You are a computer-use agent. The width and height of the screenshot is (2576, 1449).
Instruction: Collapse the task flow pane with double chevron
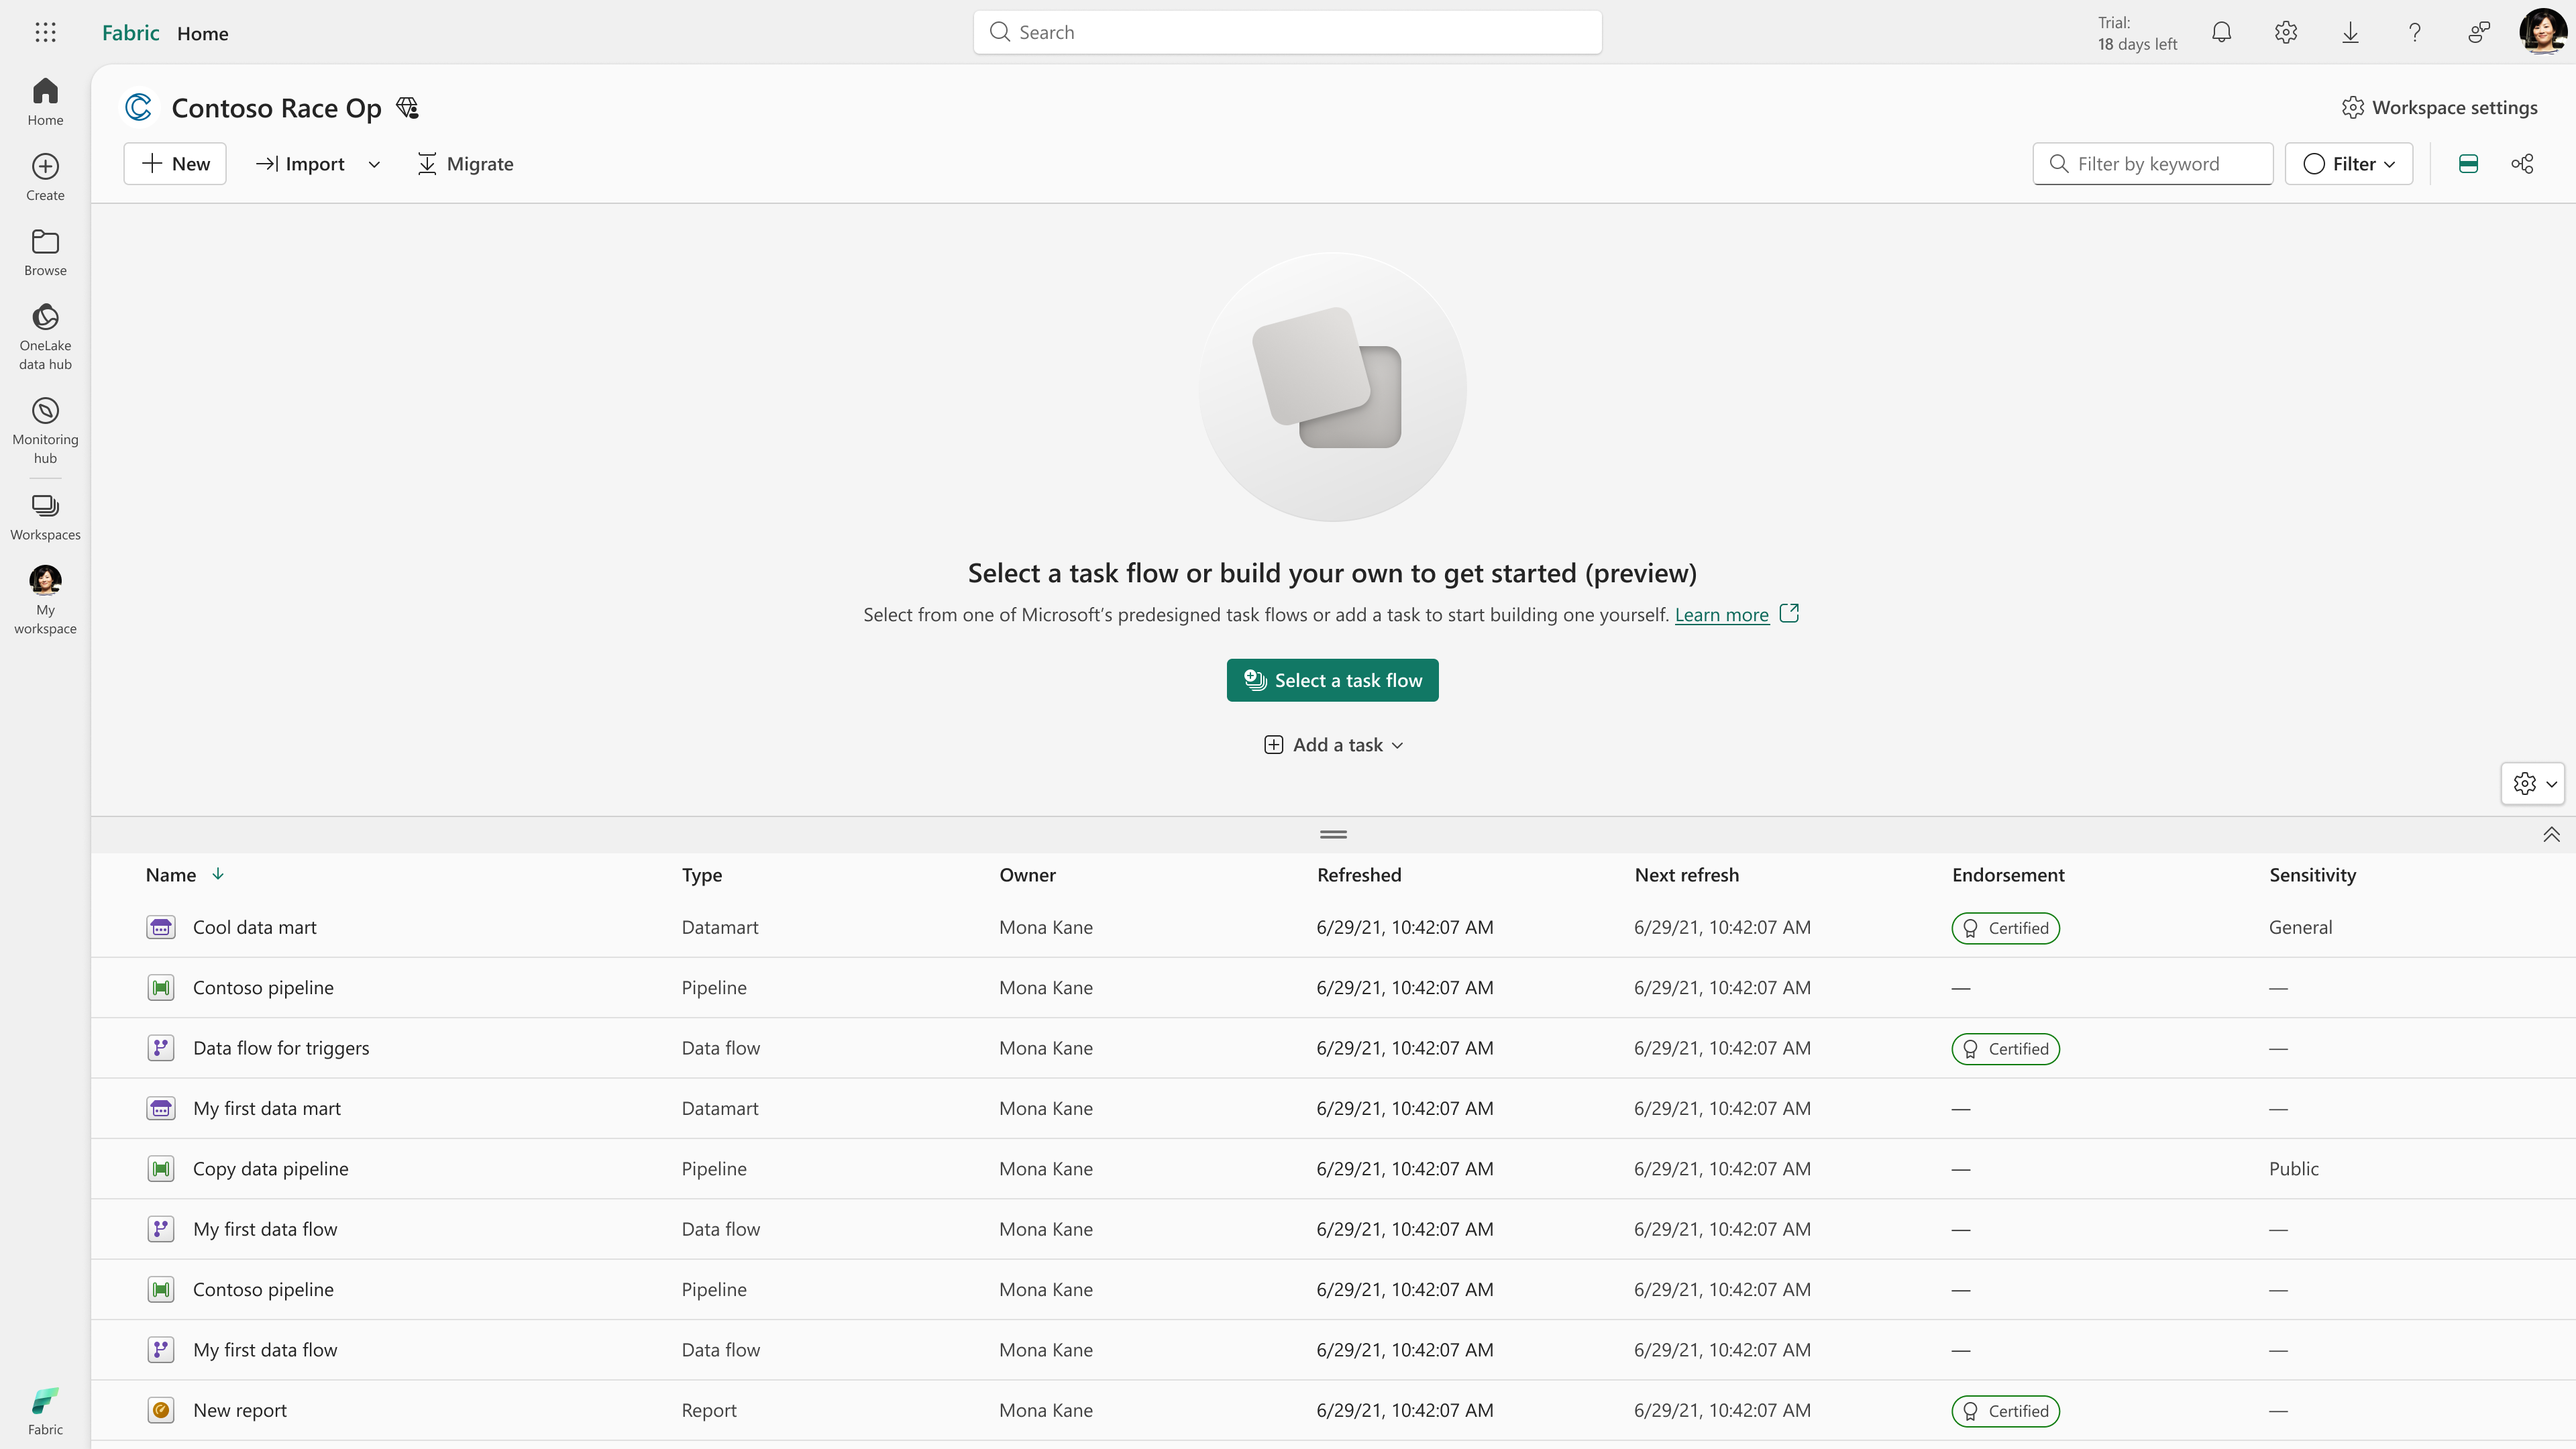(x=2551, y=834)
